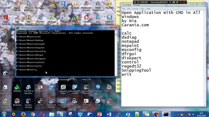Click the Bandicam red taskbar button
The width and height of the screenshot is (209, 117).
coord(156,114)
